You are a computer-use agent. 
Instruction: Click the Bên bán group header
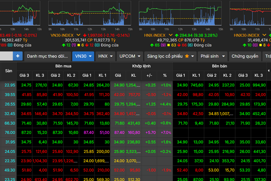point(219,66)
